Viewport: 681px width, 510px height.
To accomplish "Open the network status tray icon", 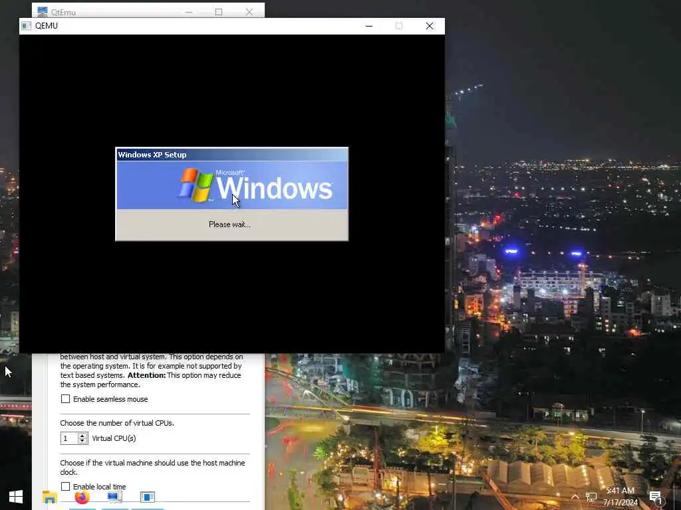I will 591,497.
